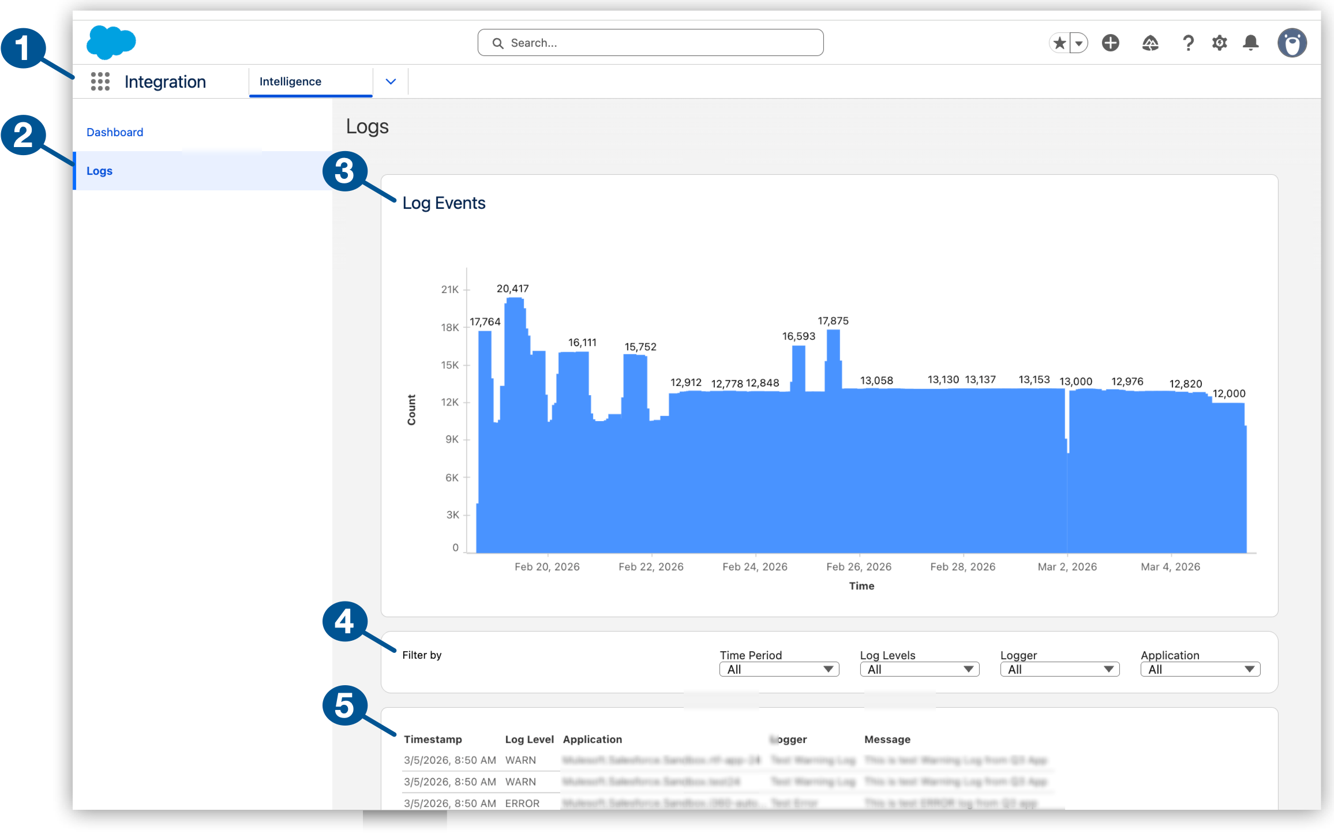Click the Salesforce cloud logo
Viewport: 1334px width, 834px height.
pyautogui.click(x=111, y=41)
